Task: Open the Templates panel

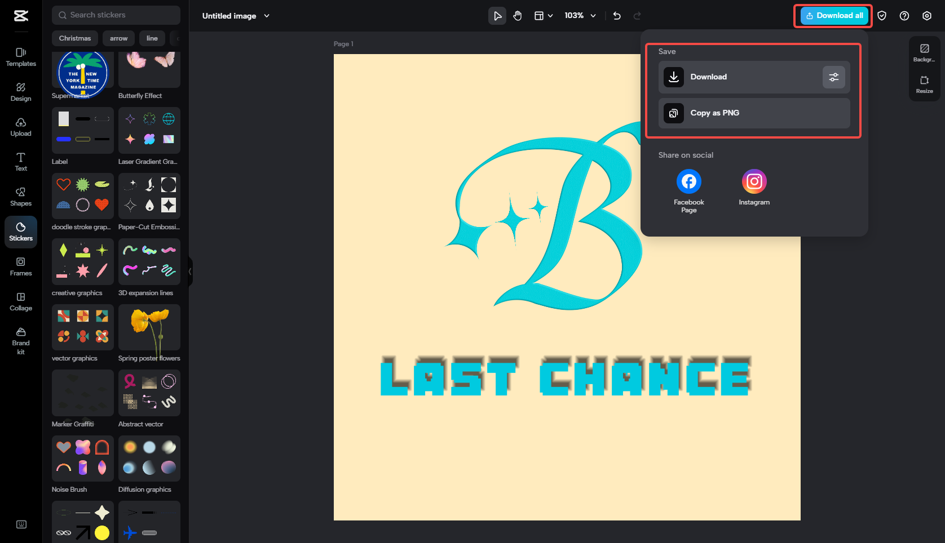Action: tap(20, 57)
